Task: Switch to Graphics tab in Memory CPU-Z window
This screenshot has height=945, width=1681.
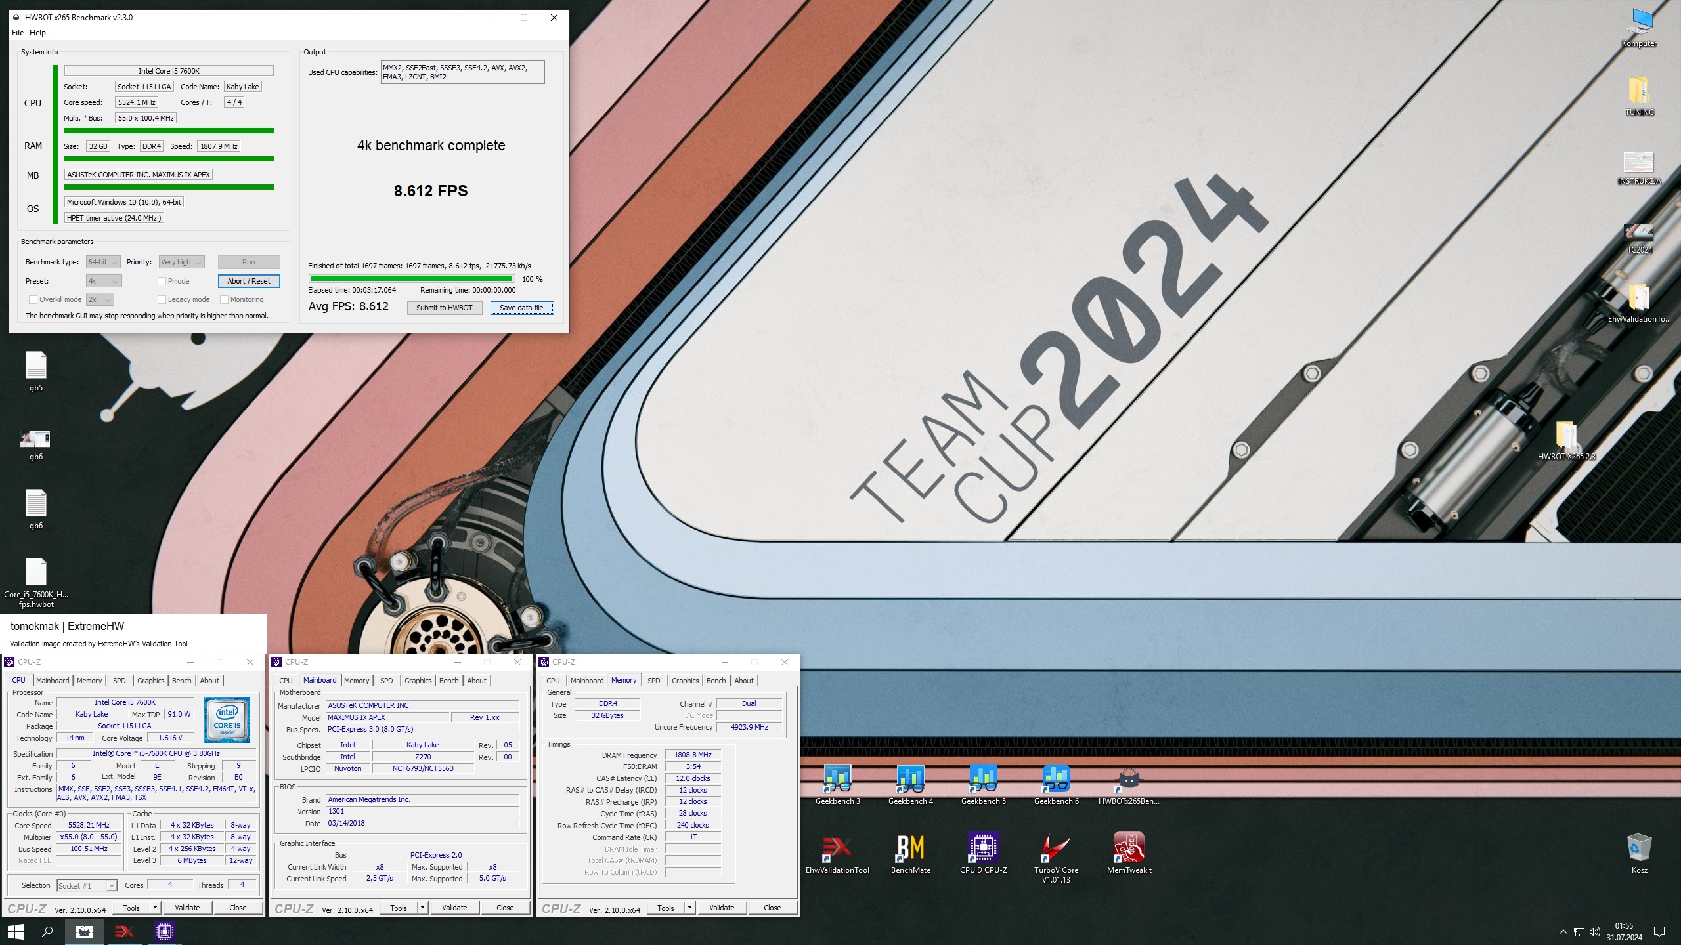Action: 685,681
